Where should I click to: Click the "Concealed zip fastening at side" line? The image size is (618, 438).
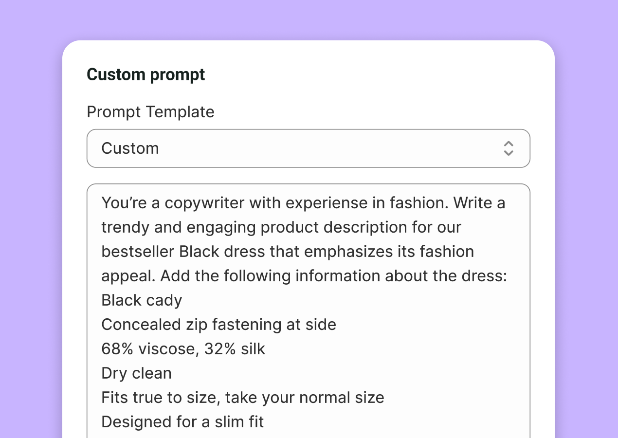(x=218, y=325)
